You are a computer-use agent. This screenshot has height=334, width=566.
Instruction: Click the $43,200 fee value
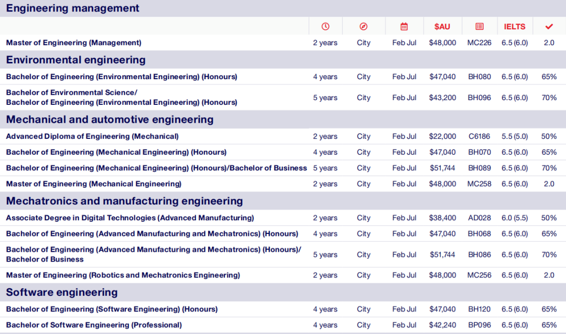(x=442, y=98)
